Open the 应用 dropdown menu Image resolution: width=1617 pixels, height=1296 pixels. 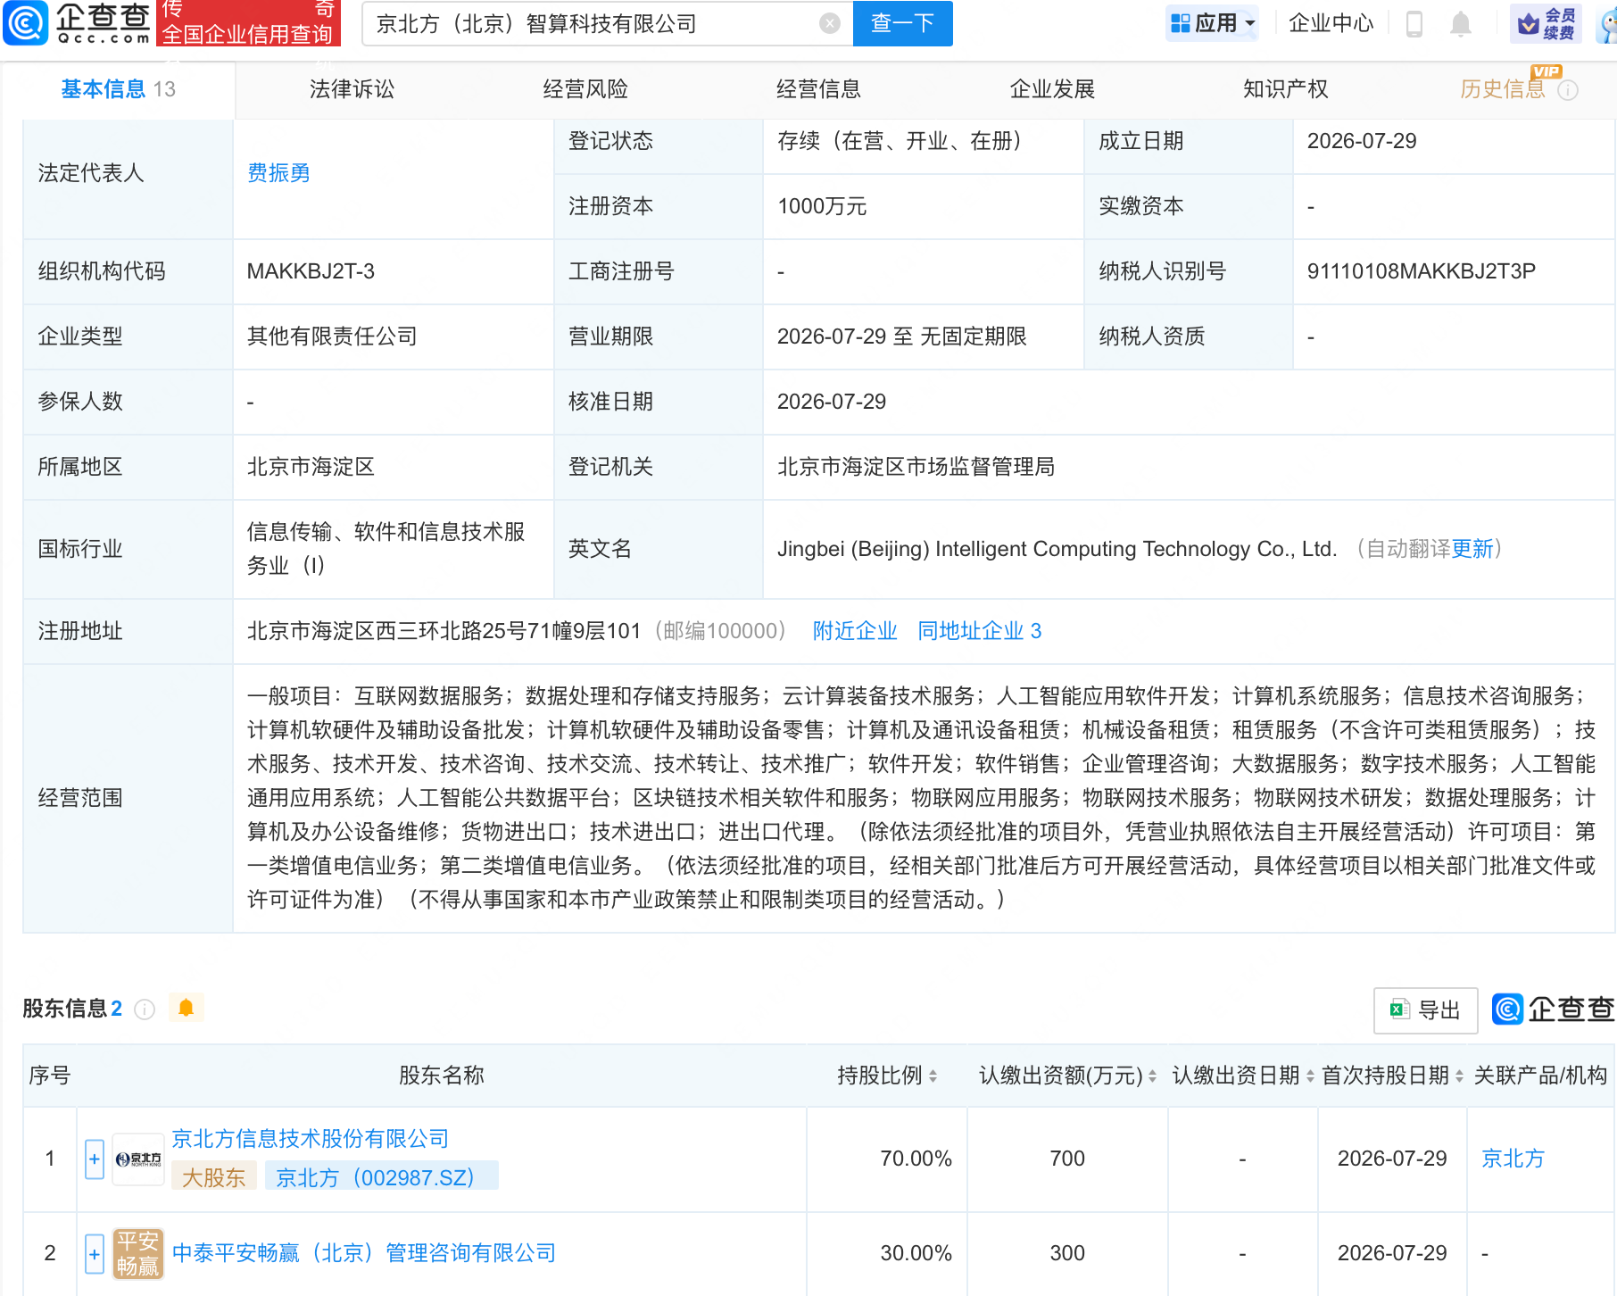click(1213, 23)
